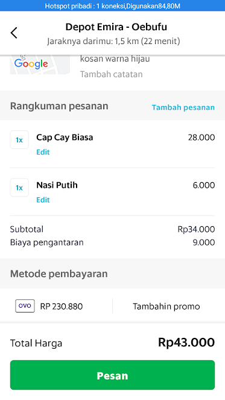The width and height of the screenshot is (225, 400).
Task: Place order with the Pesan button
Action: pos(112,375)
